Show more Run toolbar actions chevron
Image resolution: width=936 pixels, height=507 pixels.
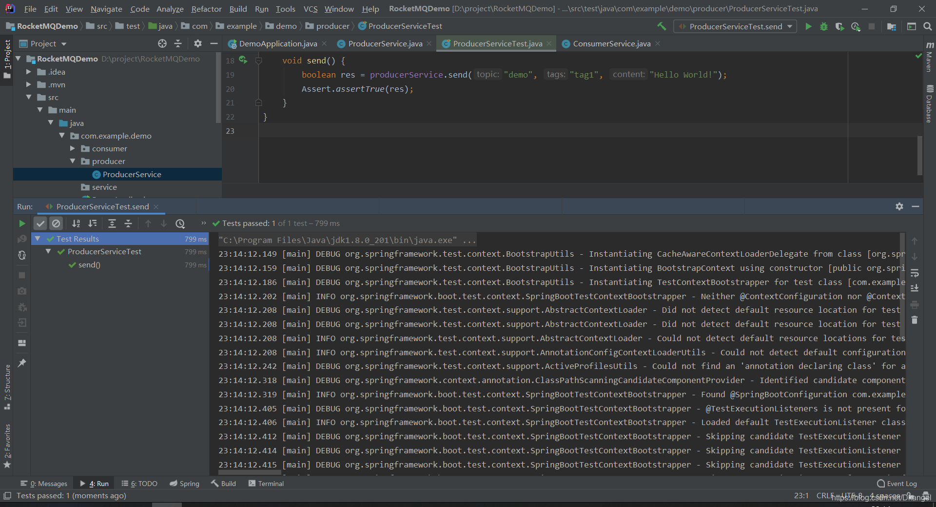pos(204,223)
